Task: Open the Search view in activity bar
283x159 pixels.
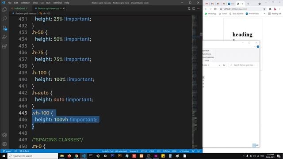Action: pyautogui.click(x=5, y=19)
